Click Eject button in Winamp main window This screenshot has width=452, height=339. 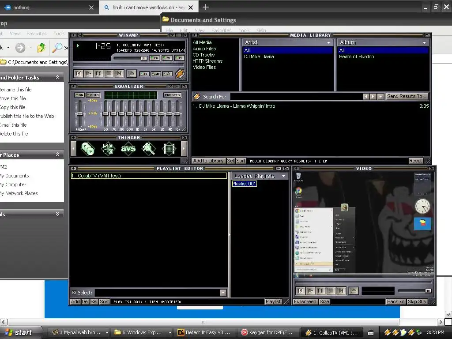pos(132,74)
